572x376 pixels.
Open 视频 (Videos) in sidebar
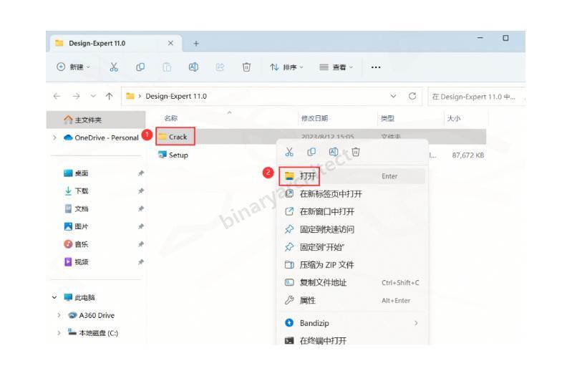[76, 262]
